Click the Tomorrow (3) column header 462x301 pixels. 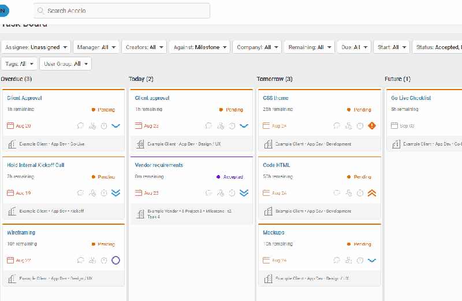(x=274, y=79)
